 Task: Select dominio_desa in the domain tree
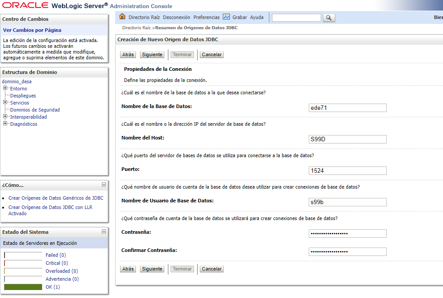[x=17, y=81]
